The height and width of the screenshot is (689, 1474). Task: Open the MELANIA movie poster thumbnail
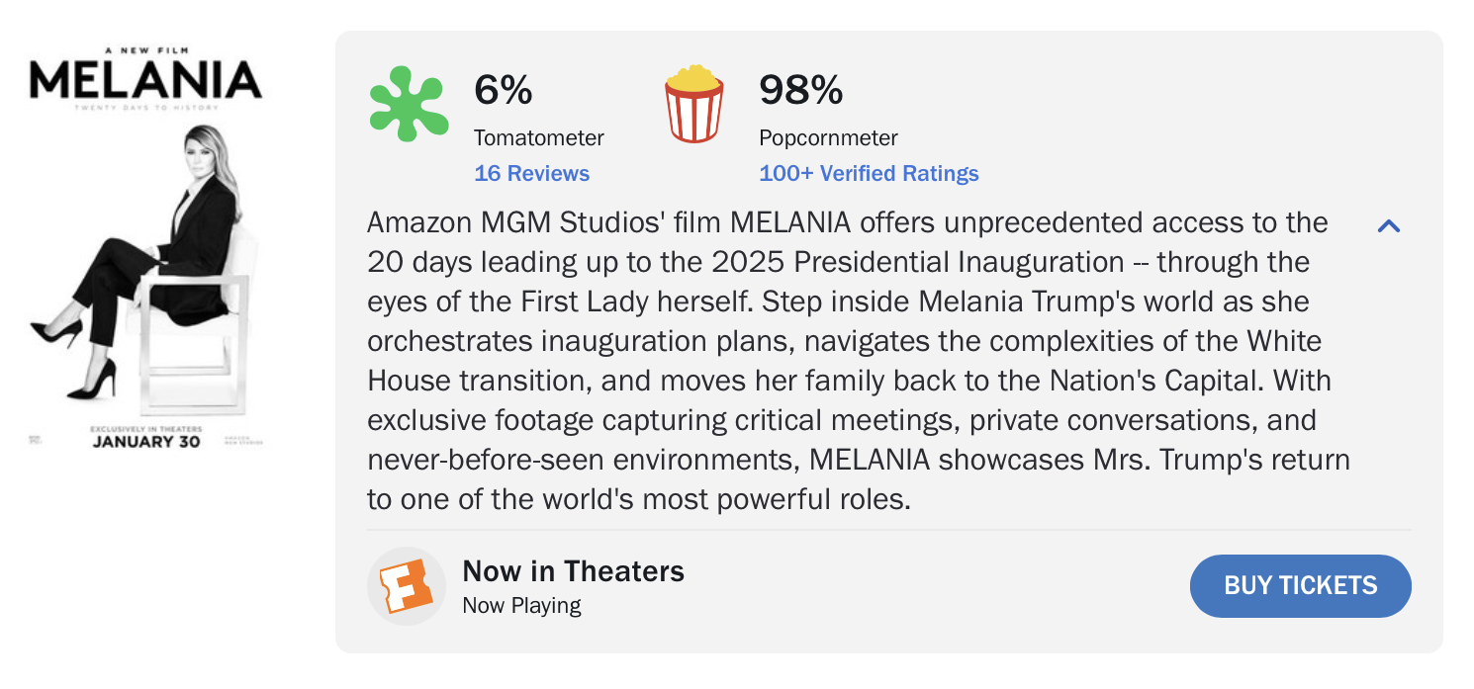145,247
